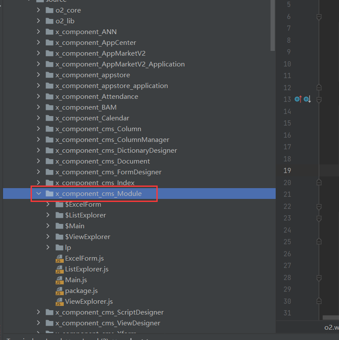Select x_component_cms_Column folder
Viewport: 339px width, 340px height.
[98, 129]
